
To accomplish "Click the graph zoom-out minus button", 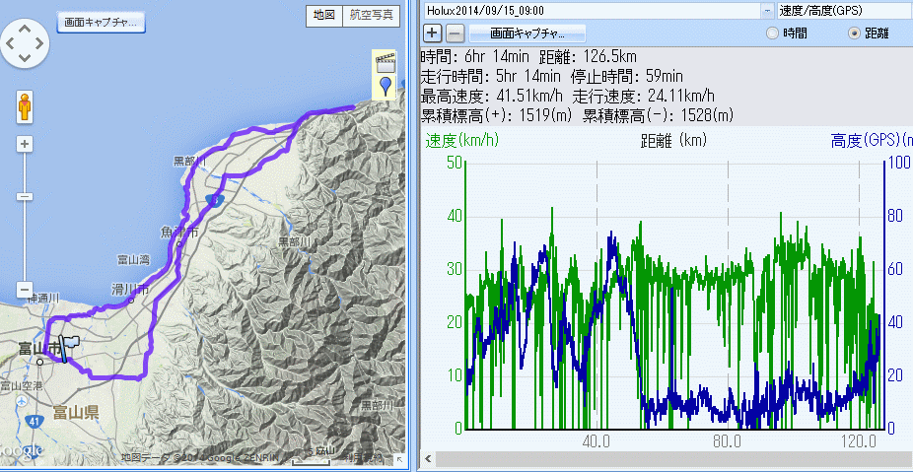I will 454,33.
